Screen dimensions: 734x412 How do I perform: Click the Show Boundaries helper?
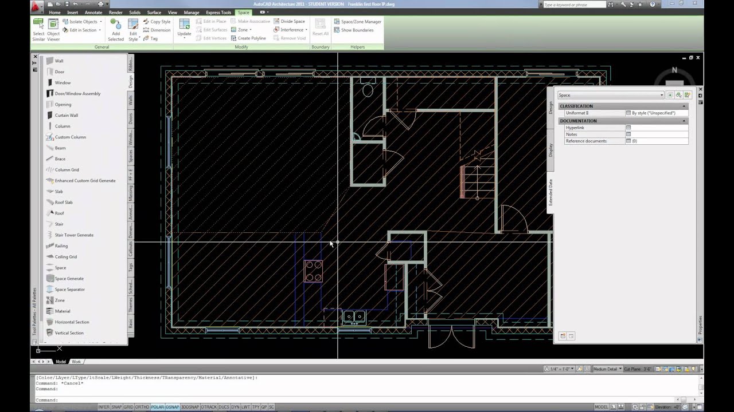(353, 30)
